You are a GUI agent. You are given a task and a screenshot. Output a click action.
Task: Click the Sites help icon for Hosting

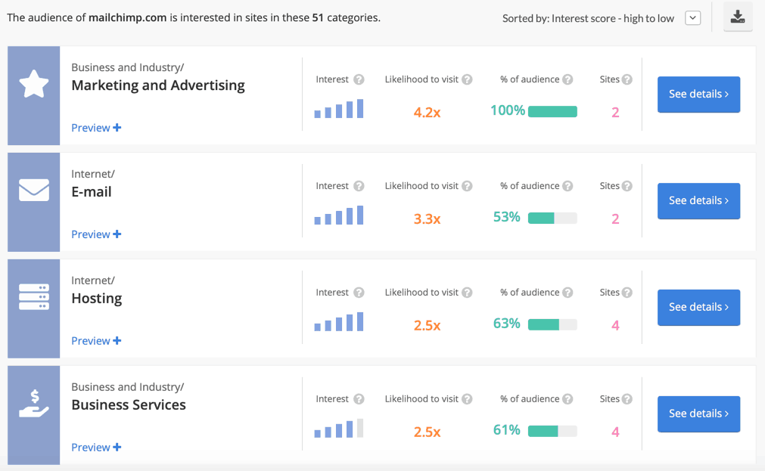625,292
